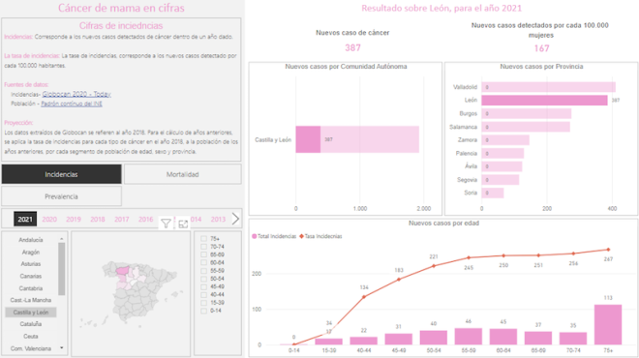This screenshot has height=358, width=639.
Task: Click highlighted León province on map
Action: (x=122, y=270)
